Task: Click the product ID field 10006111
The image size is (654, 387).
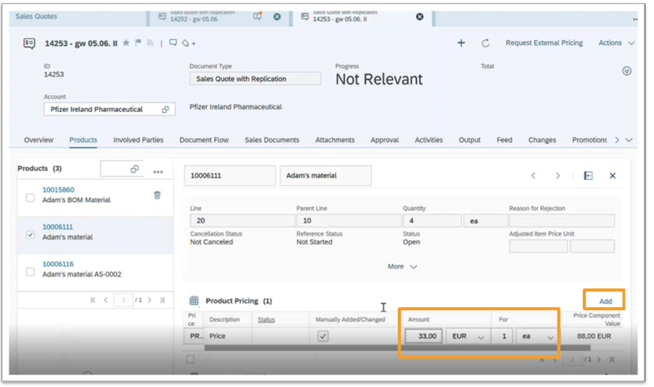Action: pos(230,176)
